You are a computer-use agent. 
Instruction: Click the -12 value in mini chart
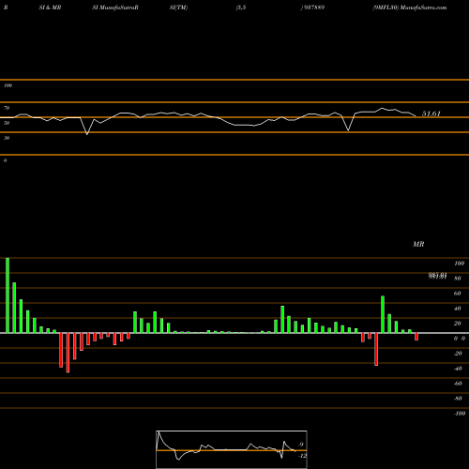point(302,456)
